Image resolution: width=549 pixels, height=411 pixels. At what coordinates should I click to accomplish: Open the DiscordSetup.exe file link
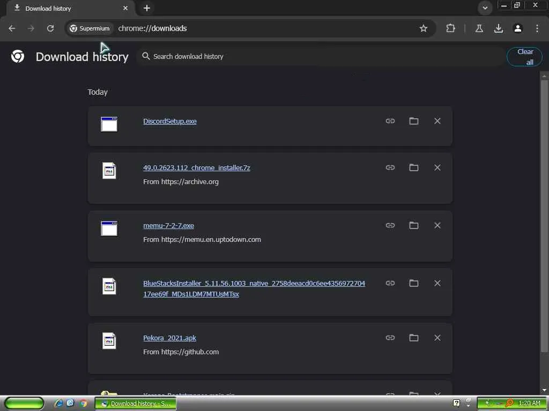[x=170, y=121]
